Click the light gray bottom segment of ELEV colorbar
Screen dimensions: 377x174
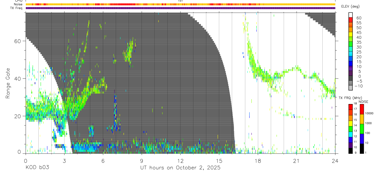click(351, 87)
